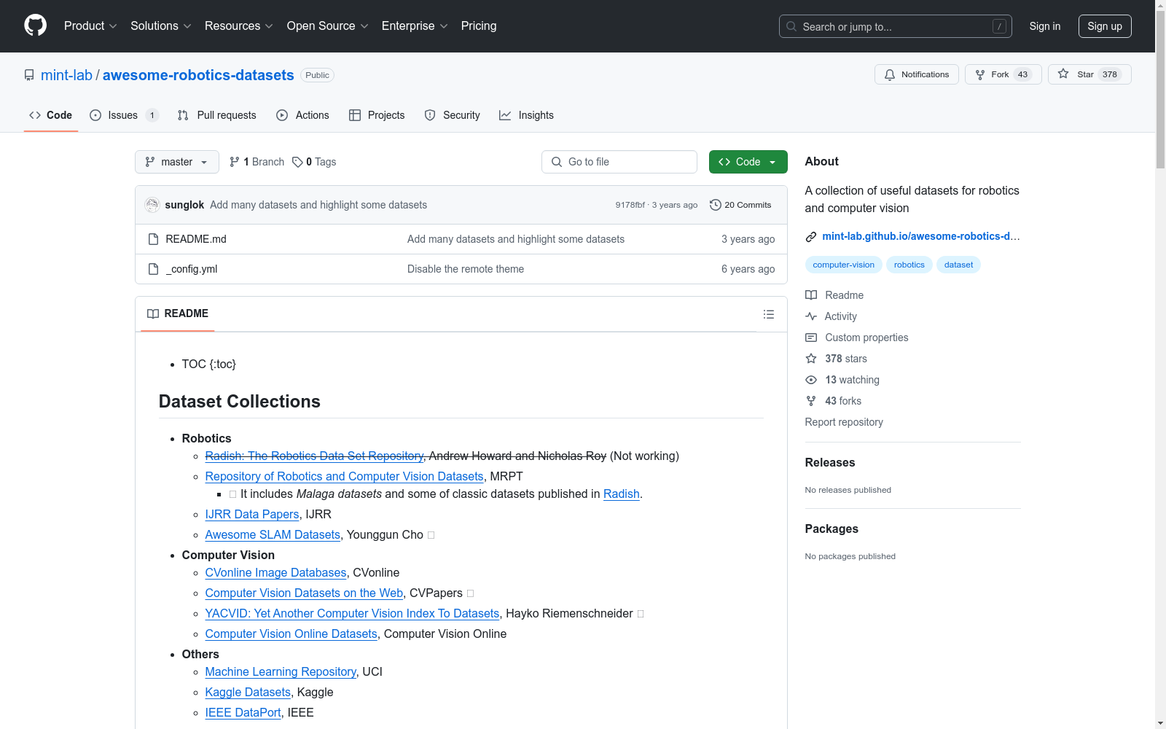This screenshot has height=729, width=1166.
Task: Click the pulse icon beside Activity
Action: coord(811,316)
